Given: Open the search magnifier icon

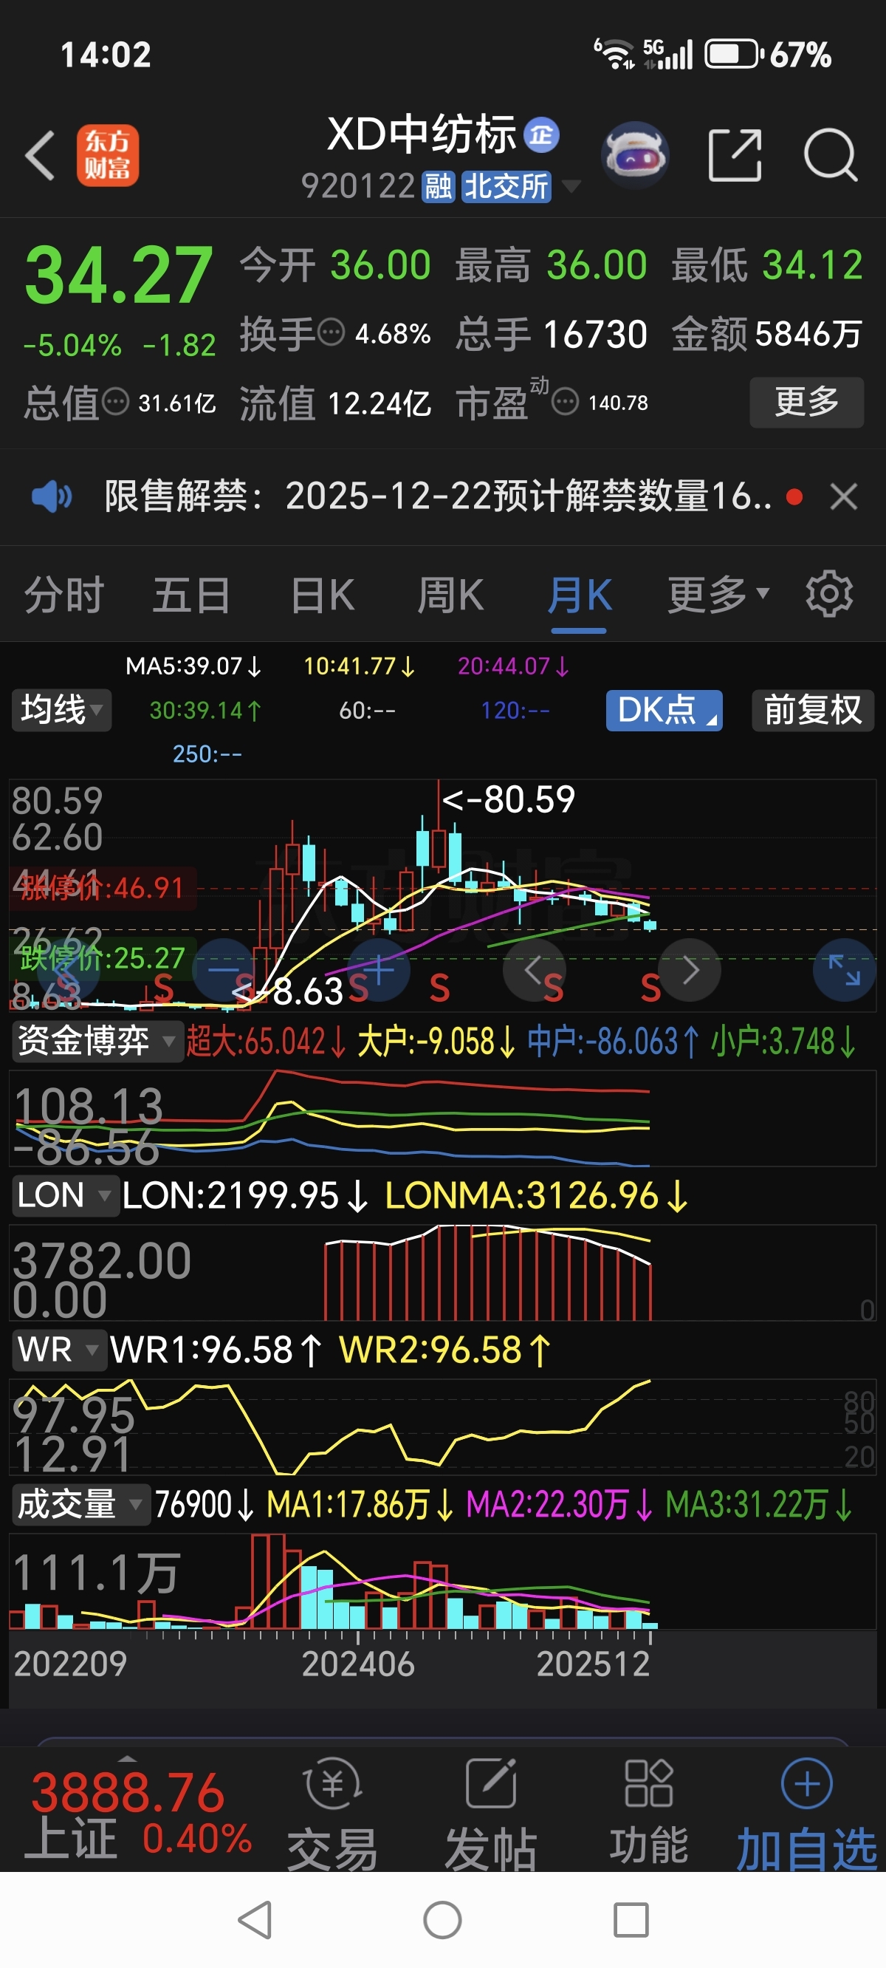Looking at the screenshot, I should [831, 155].
